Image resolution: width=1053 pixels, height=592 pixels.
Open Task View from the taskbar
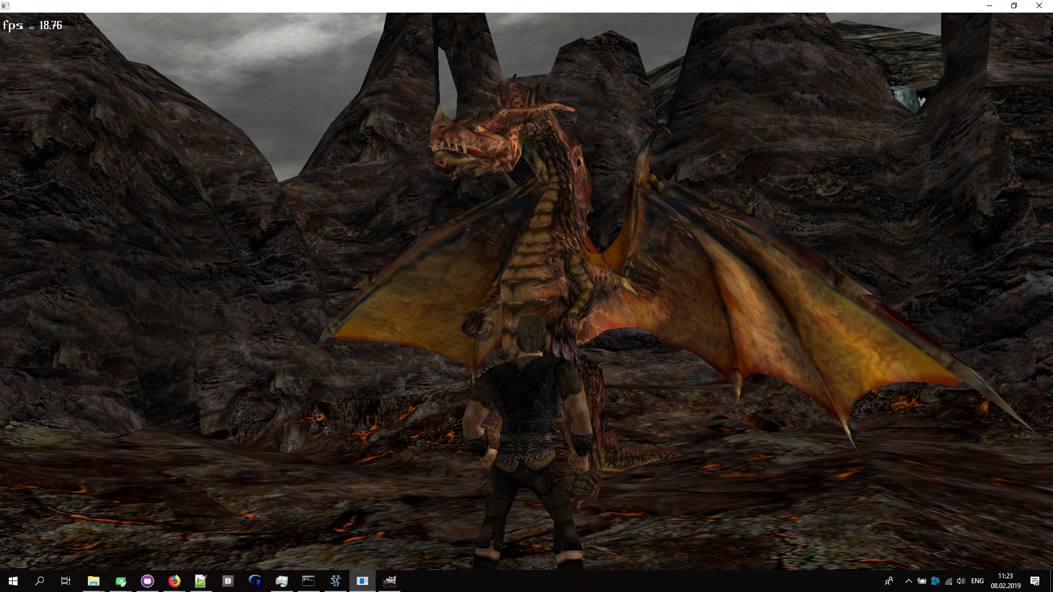point(66,581)
